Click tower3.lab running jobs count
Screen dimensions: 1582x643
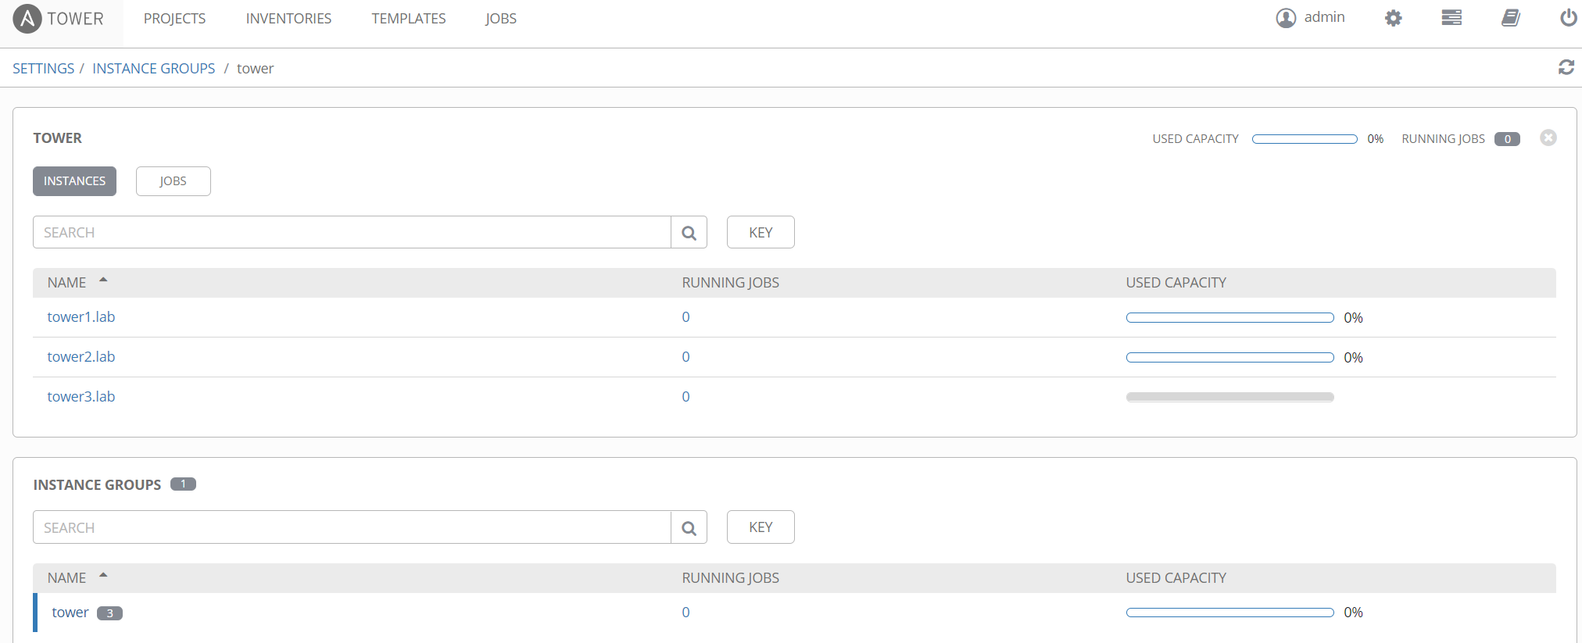pos(685,397)
